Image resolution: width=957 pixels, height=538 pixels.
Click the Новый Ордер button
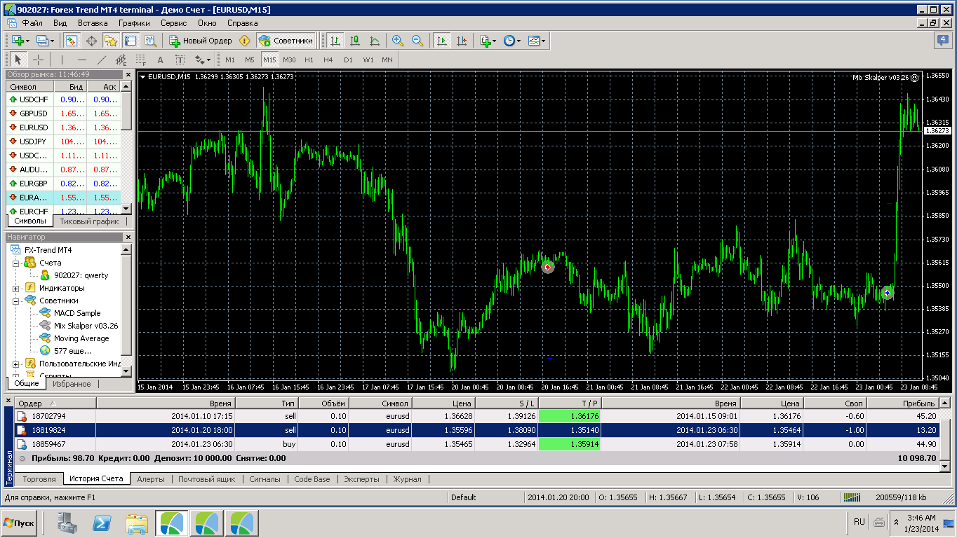pyautogui.click(x=201, y=41)
